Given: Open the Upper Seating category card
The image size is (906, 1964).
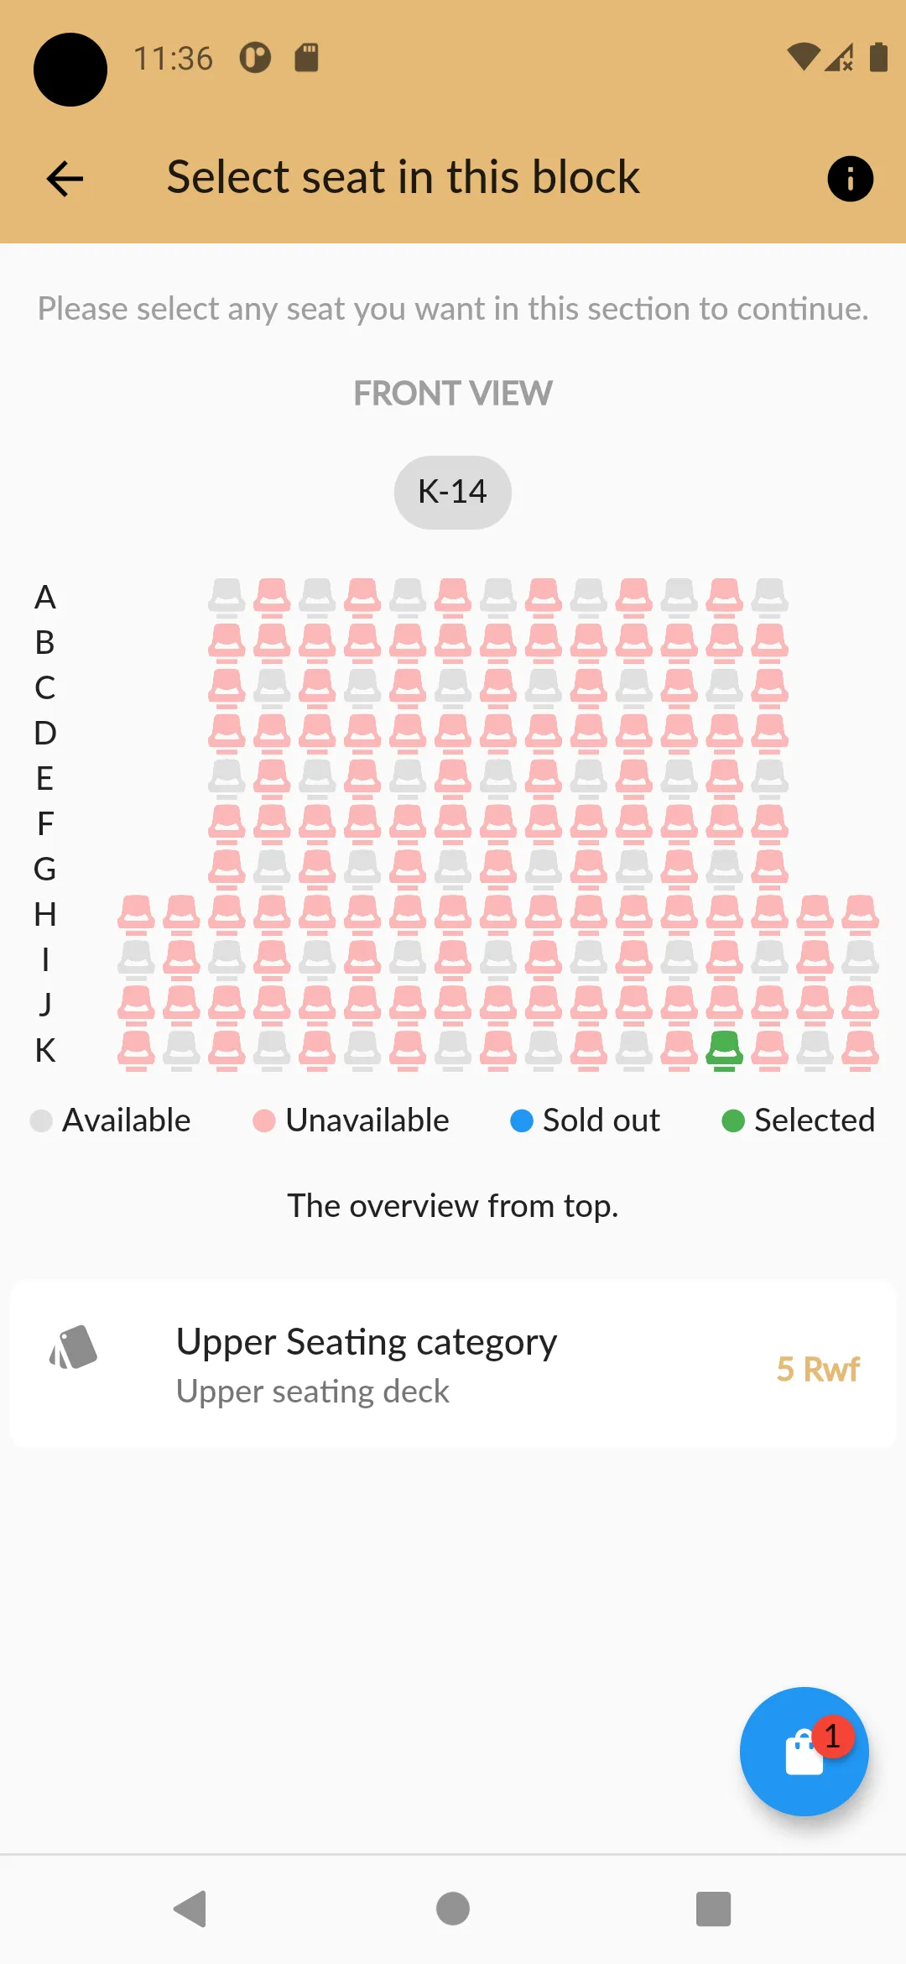Looking at the screenshot, I should 453,1364.
